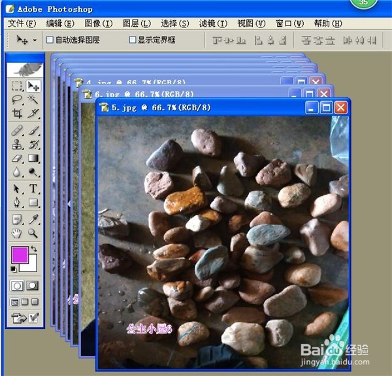Switch to Standard edit mode
392x376 pixels.
tap(17, 285)
